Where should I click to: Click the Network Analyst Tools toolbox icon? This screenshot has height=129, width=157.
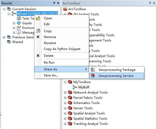(70, 93)
